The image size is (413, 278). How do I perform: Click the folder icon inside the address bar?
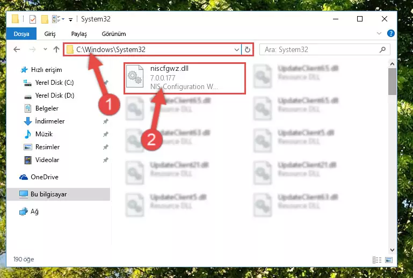(x=70, y=49)
